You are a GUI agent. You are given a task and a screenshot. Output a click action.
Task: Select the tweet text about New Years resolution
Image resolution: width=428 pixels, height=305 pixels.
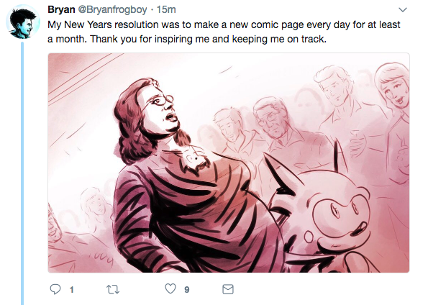(224, 32)
